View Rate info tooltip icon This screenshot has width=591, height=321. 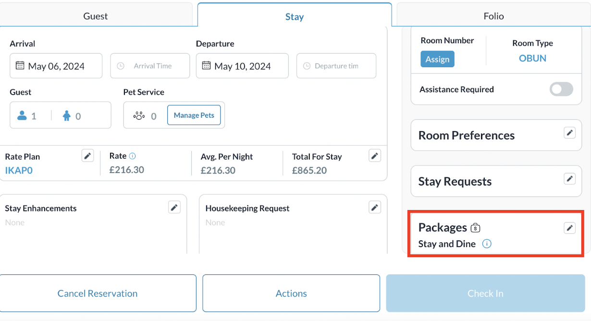point(133,156)
